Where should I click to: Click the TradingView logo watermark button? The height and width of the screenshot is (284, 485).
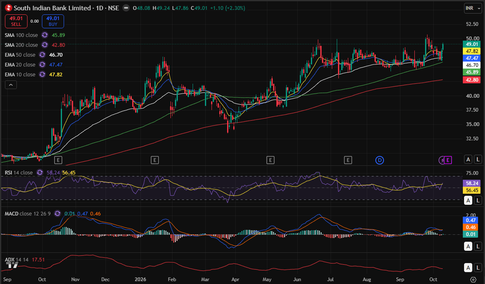(x=12, y=265)
